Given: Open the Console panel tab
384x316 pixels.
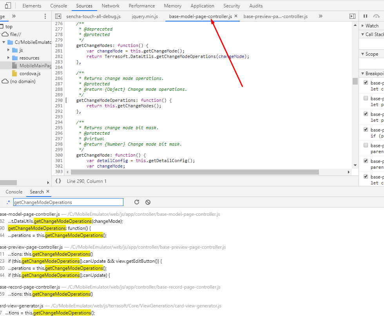Looking at the screenshot, I should pos(58,5).
